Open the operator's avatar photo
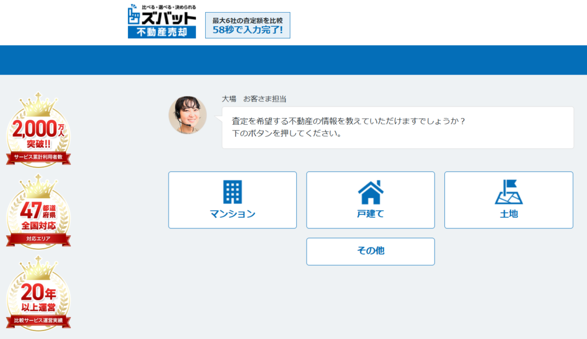Screen dimensions: 587x339 pos(187,115)
